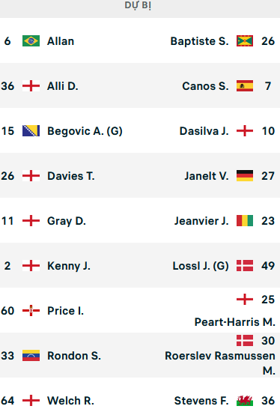The width and height of the screenshot is (280, 409).
Task: Click the Spain flag beside Canos S.
Action: click(245, 86)
